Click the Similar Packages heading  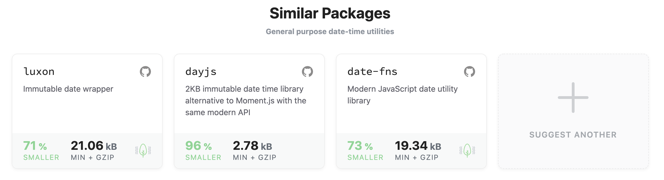point(330,13)
